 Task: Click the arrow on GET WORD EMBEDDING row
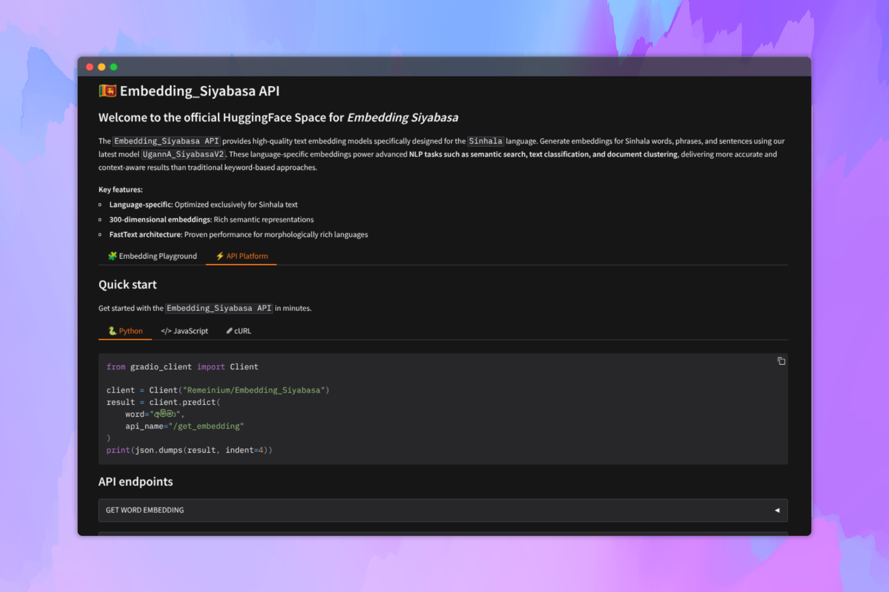tap(777, 510)
